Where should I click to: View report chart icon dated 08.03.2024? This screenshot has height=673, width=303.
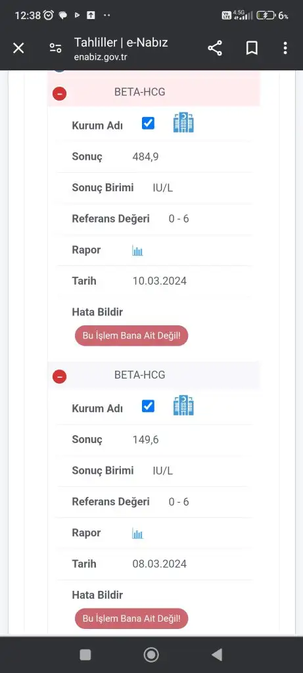click(x=137, y=534)
